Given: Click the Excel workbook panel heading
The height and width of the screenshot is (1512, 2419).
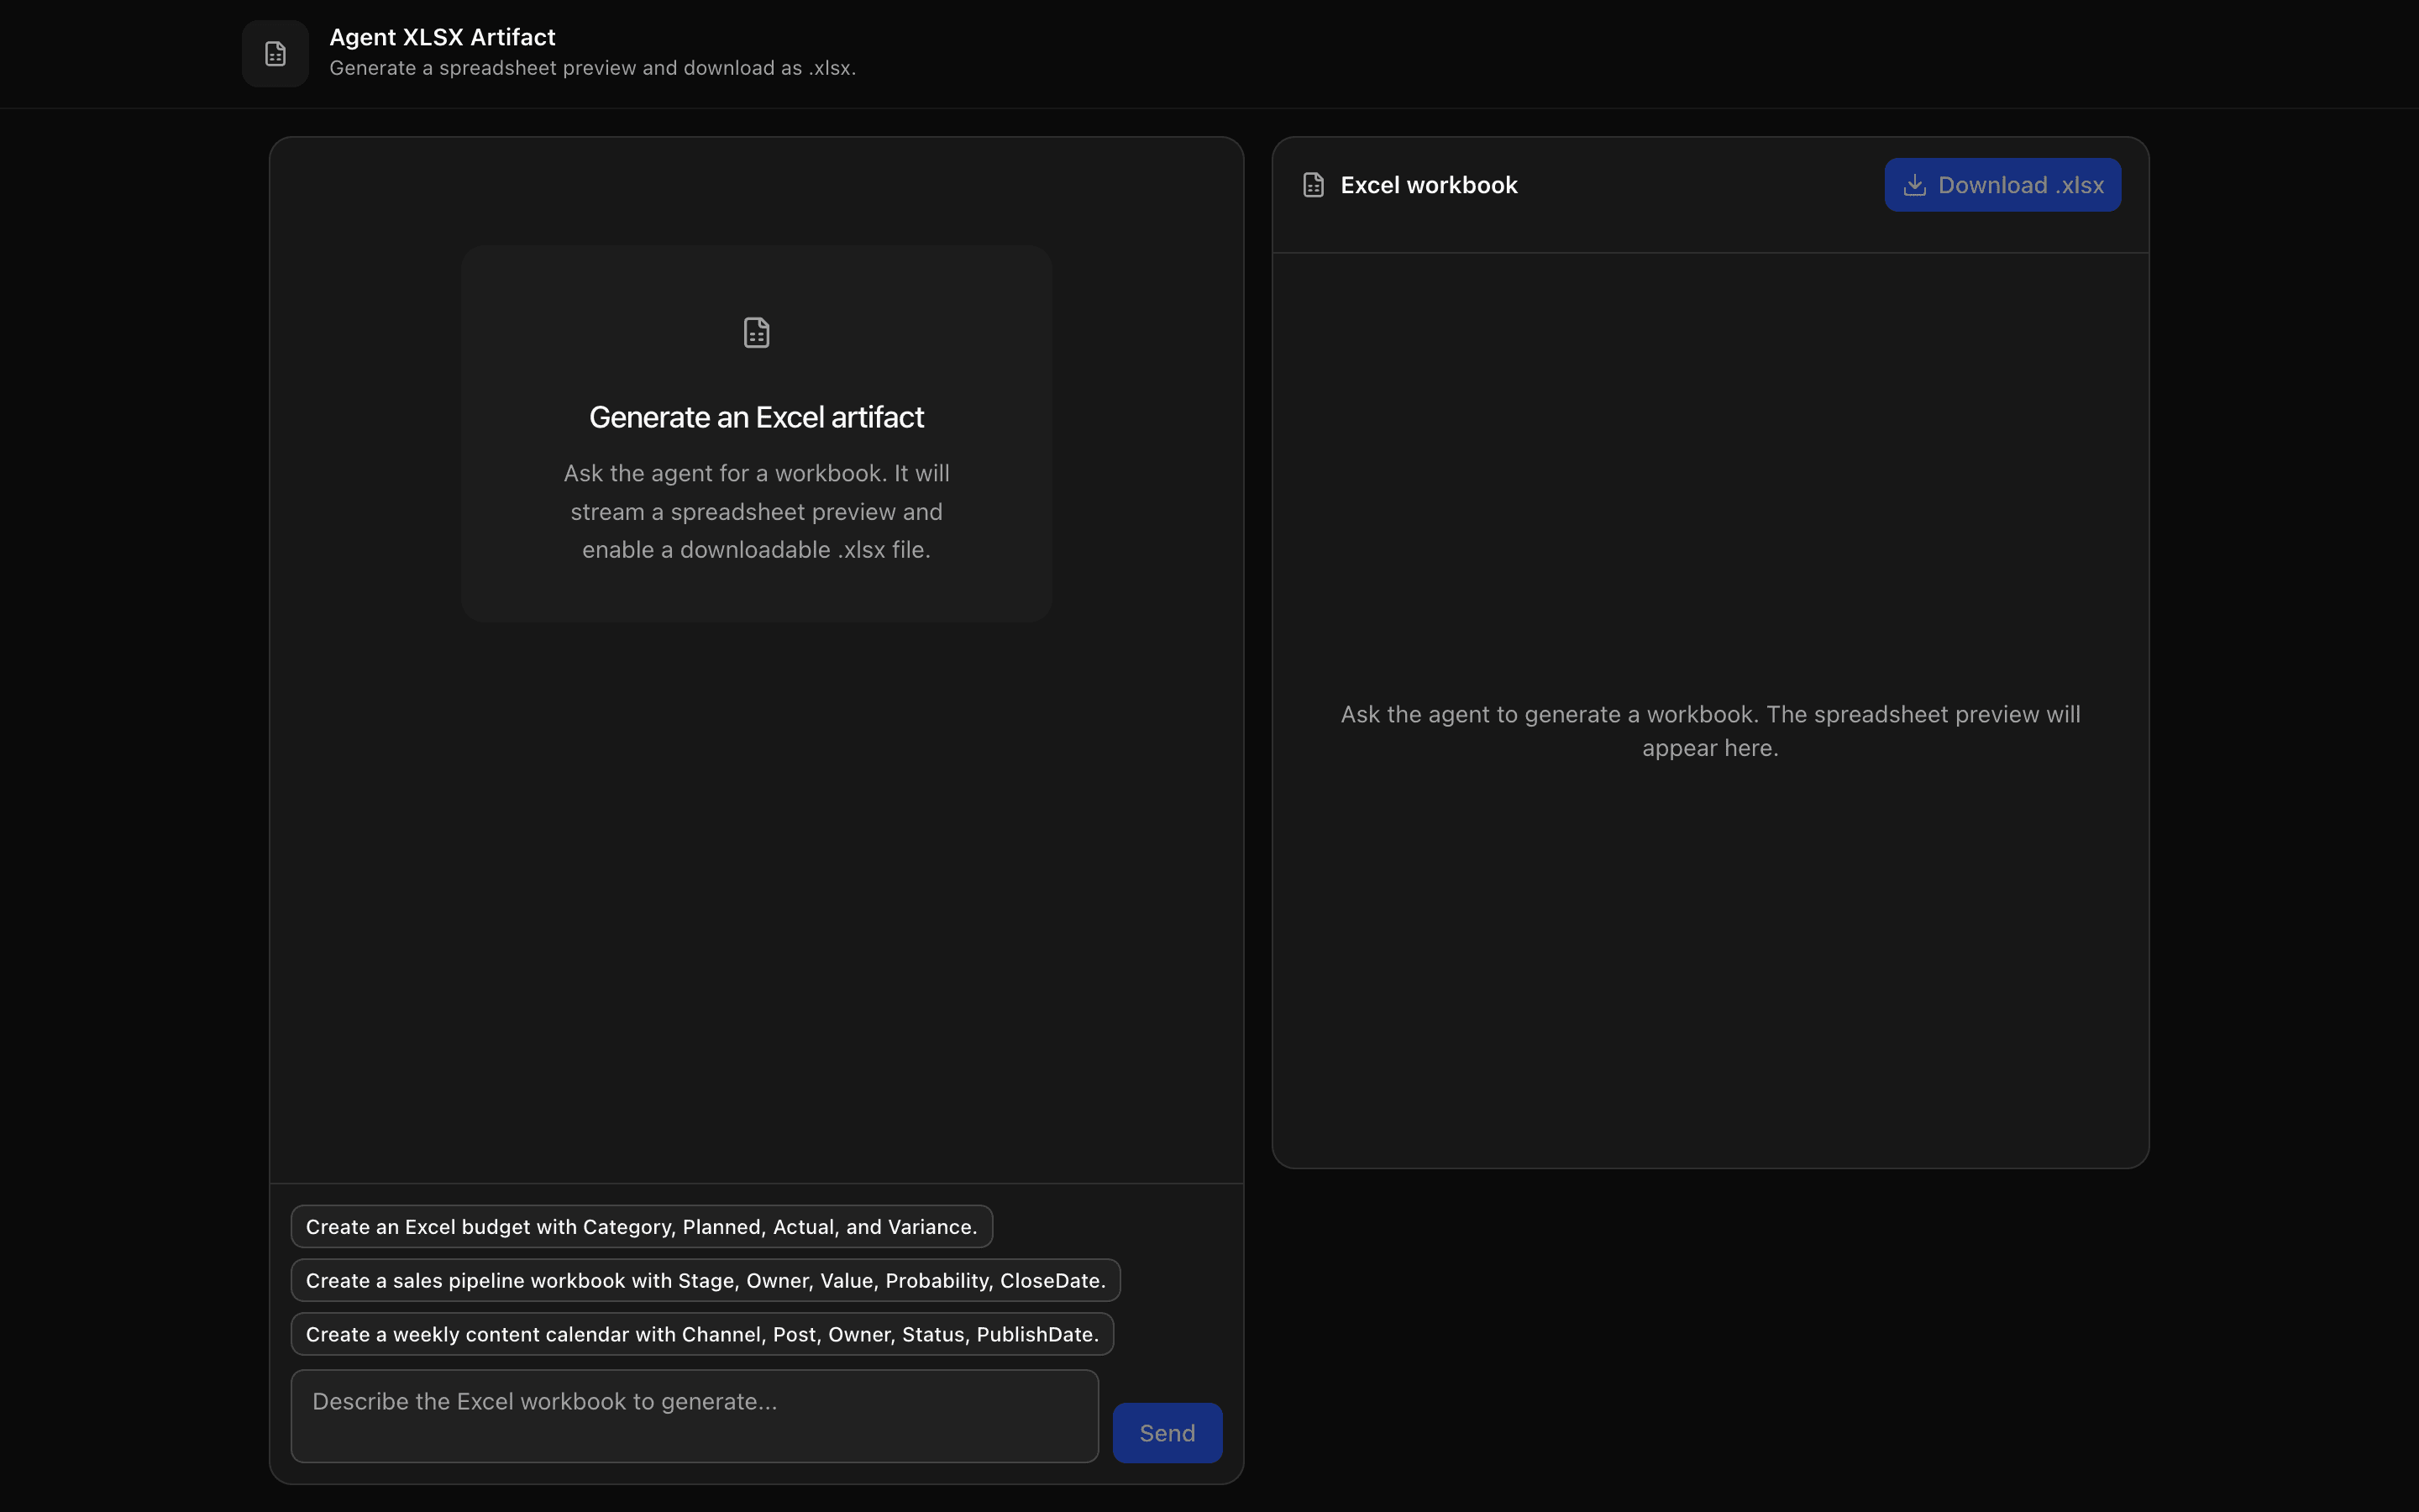Looking at the screenshot, I should [1429, 185].
